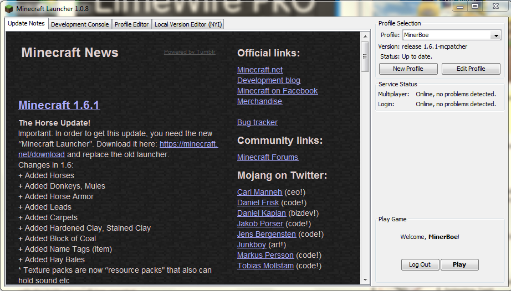Open the Profile Editor tab

coord(132,24)
